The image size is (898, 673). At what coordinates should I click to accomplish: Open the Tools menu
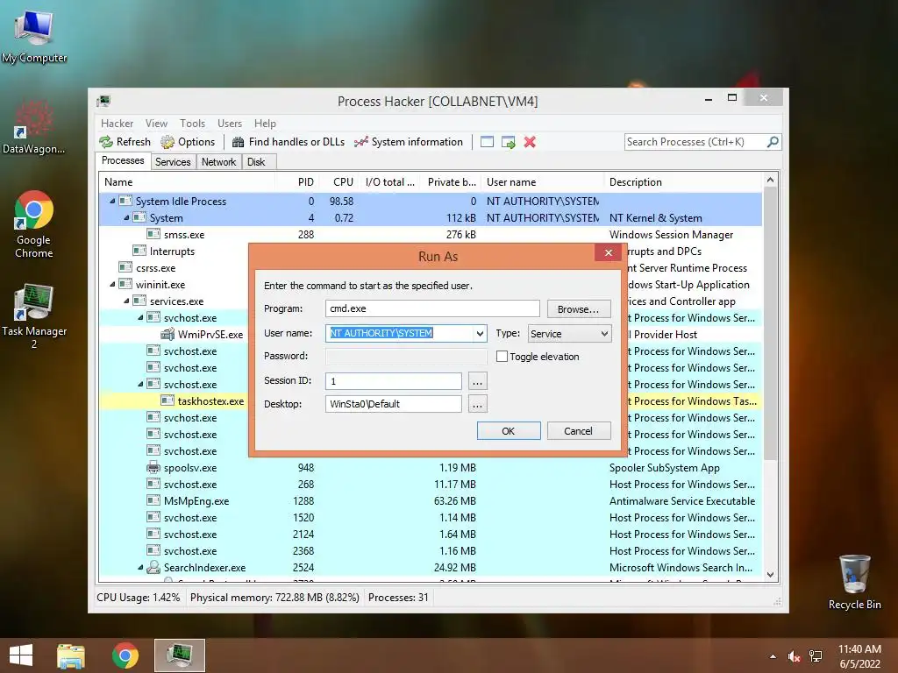(x=192, y=124)
